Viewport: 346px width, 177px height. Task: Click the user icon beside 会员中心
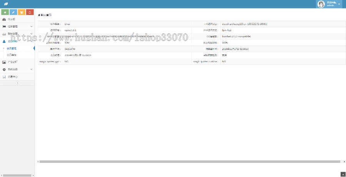tap(4, 41)
